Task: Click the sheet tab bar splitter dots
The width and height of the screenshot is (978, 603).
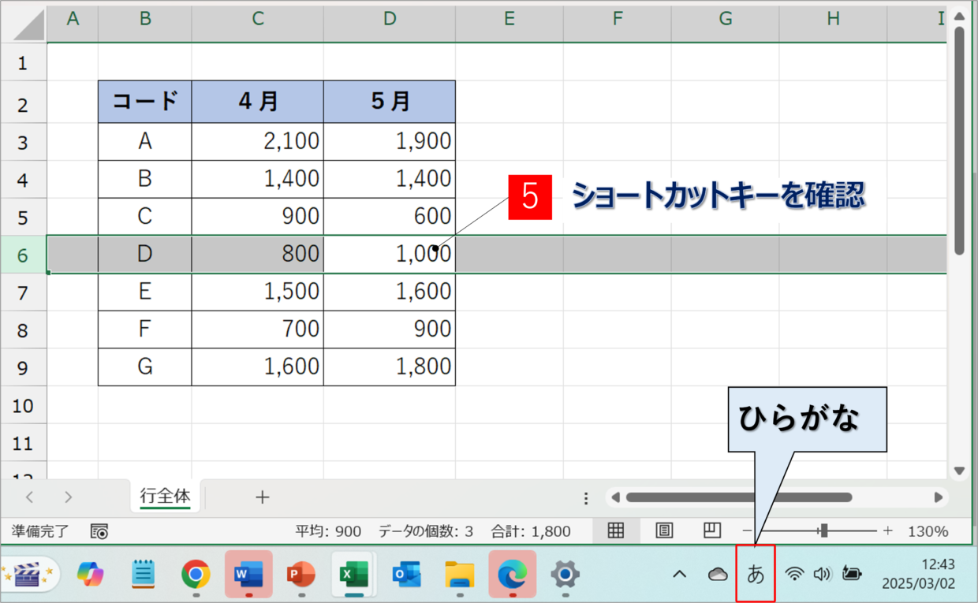Action: [x=586, y=498]
